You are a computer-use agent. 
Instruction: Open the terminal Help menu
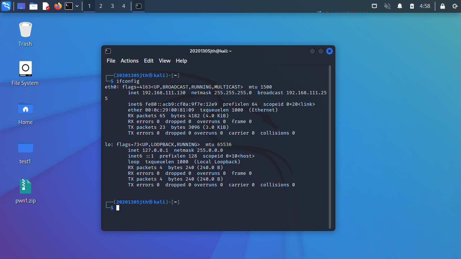182,61
